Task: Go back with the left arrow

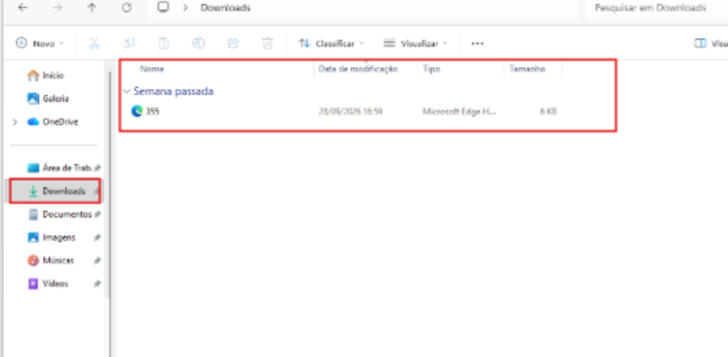Action: click(23, 8)
